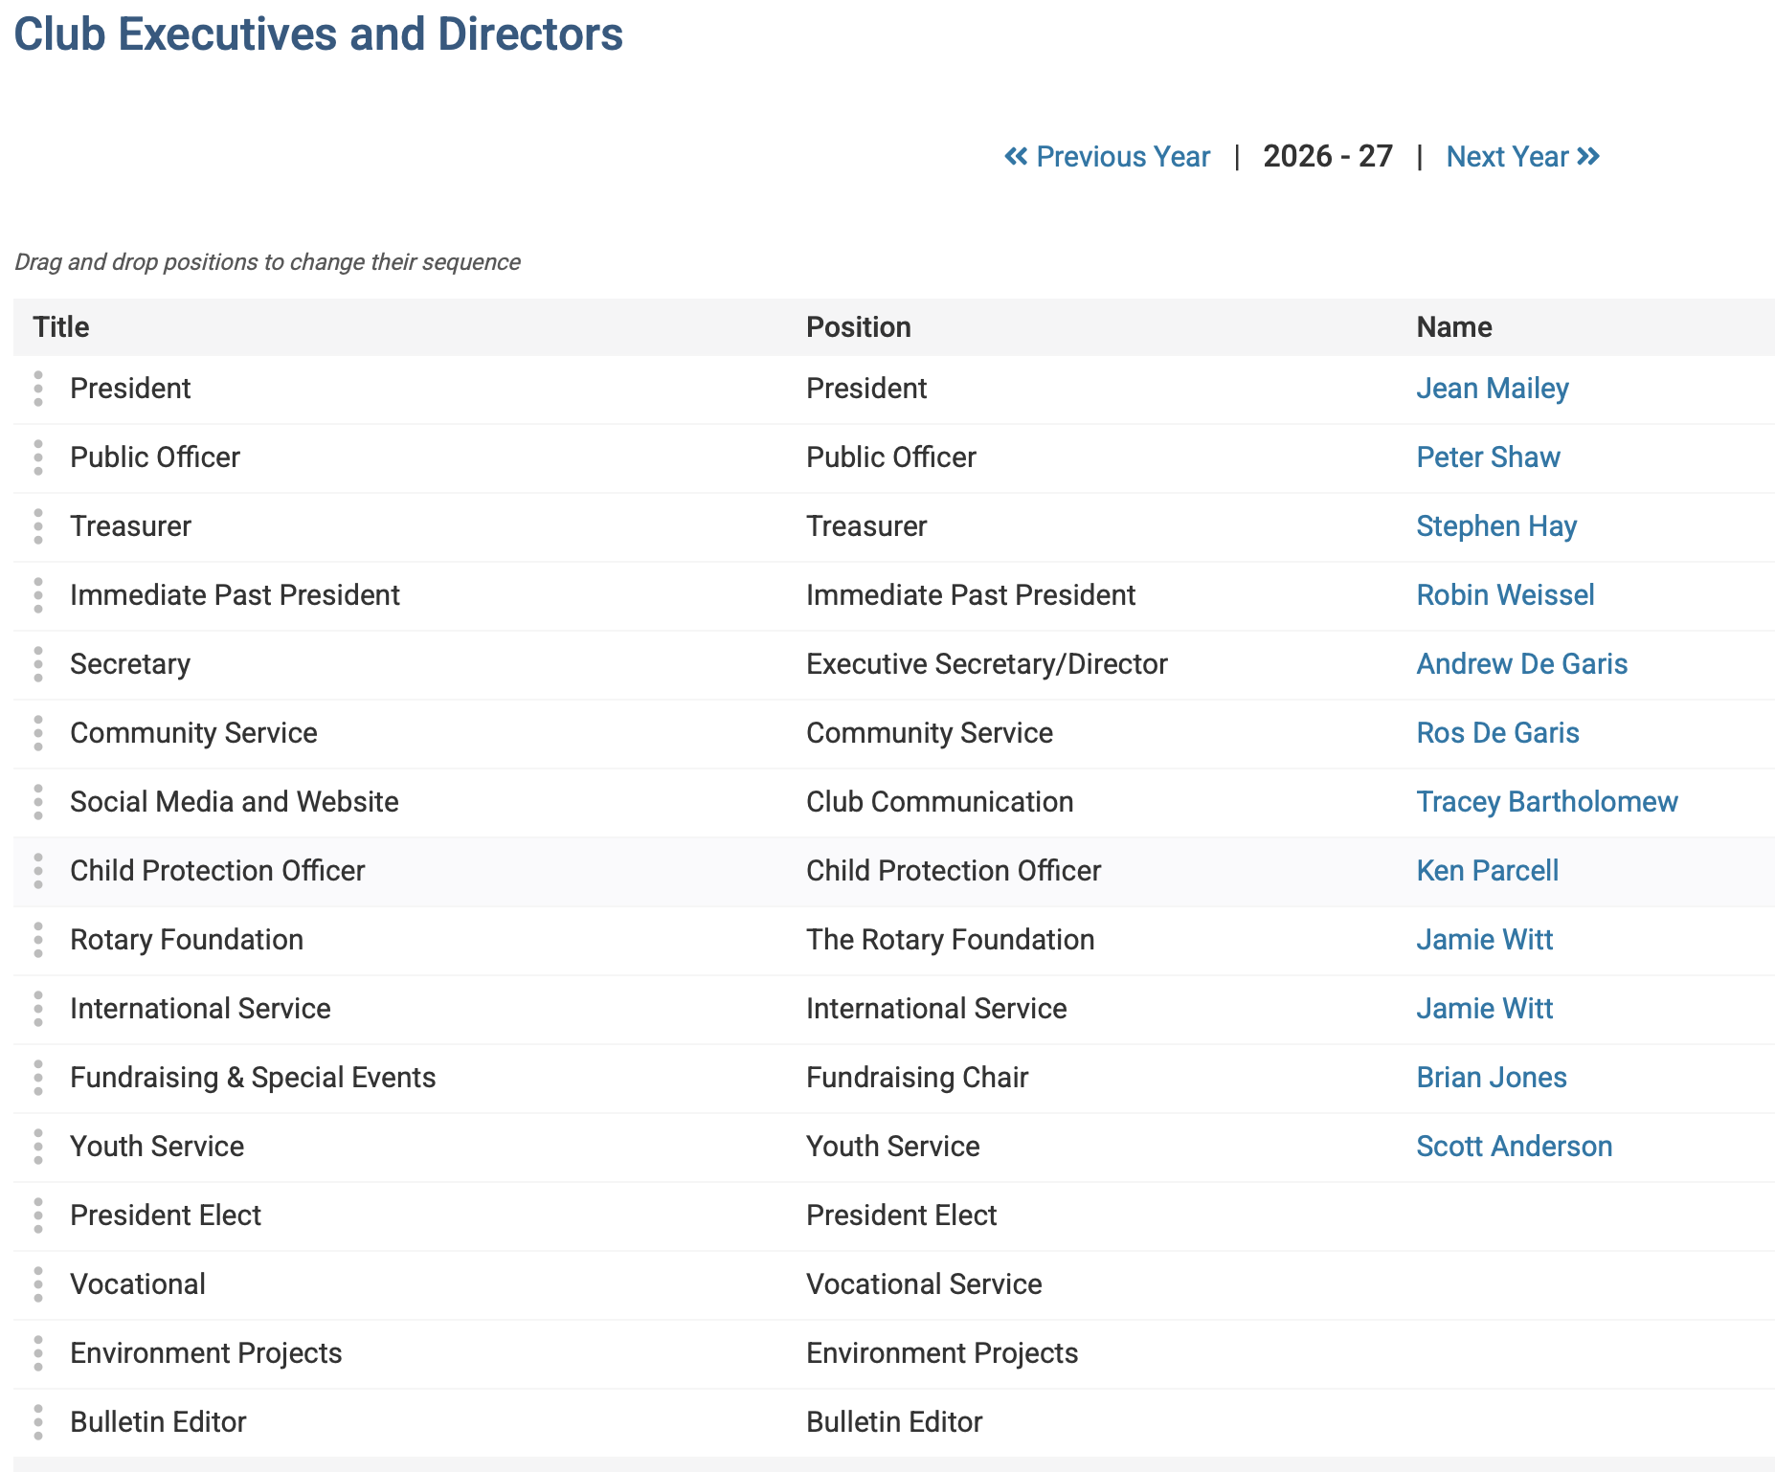This screenshot has width=1775, height=1472.
Task: Select the Bulletin Editor title cell
Action: [158, 1422]
